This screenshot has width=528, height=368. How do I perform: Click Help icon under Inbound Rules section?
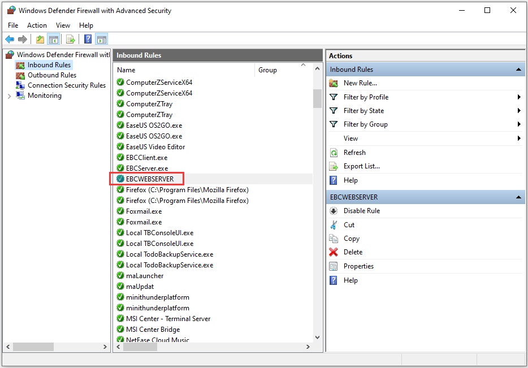coord(334,180)
